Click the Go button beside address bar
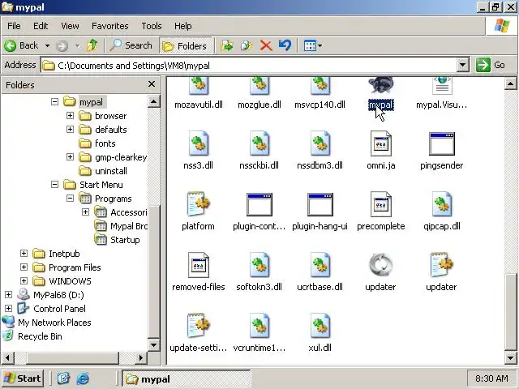This screenshot has height=389, width=519. tap(491, 65)
